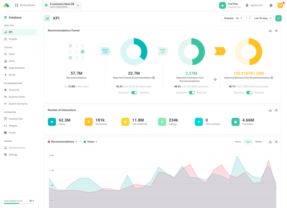Click the 102 318 951 USD revenue value

tap(249, 73)
